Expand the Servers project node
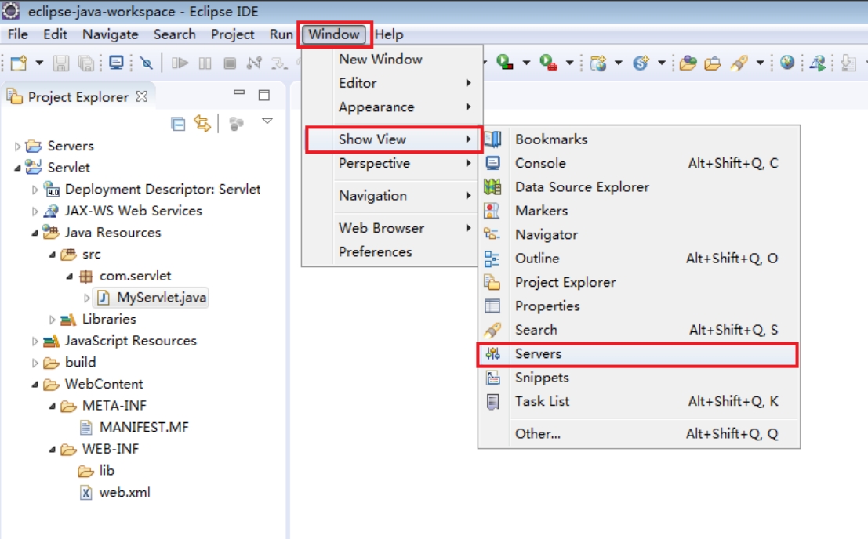This screenshot has height=539, width=868. point(18,147)
